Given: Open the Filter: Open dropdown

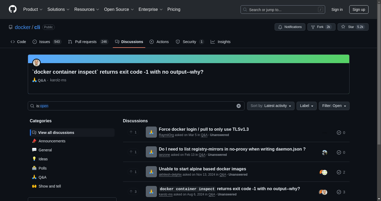Looking at the screenshot, I should click(x=334, y=106).
